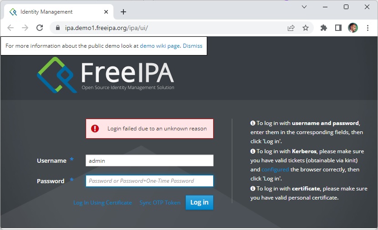Click the Username field containing admin
The height and width of the screenshot is (230, 378).
click(149, 160)
